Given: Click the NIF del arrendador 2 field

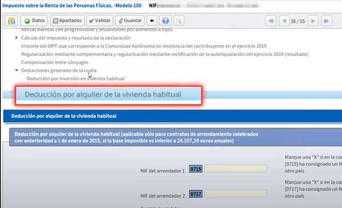Looking at the screenshot, I should click(236, 194).
